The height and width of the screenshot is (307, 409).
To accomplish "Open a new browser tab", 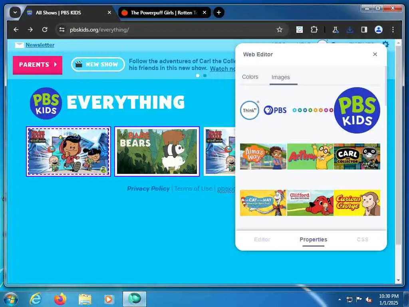I will pos(219,12).
